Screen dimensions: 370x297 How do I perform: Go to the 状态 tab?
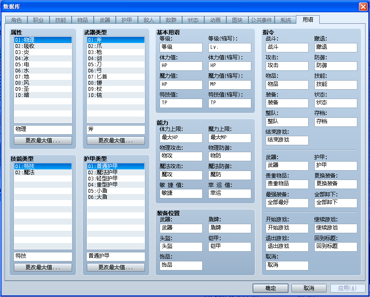pos(193,20)
